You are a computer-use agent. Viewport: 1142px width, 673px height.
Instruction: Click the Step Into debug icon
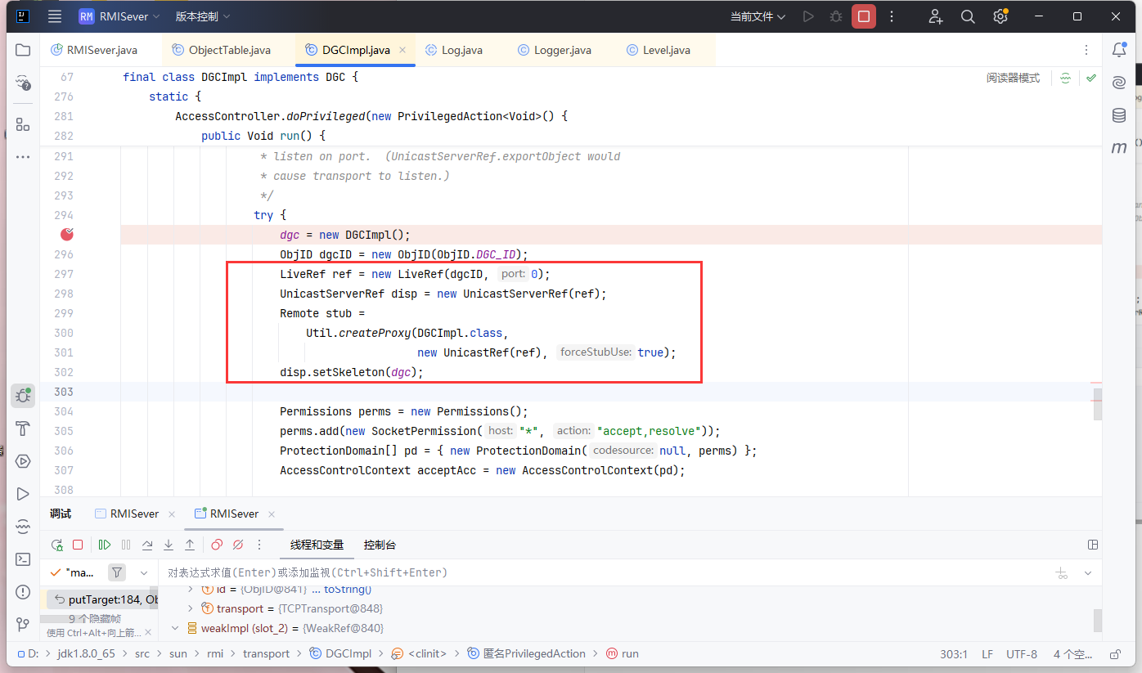(169, 545)
